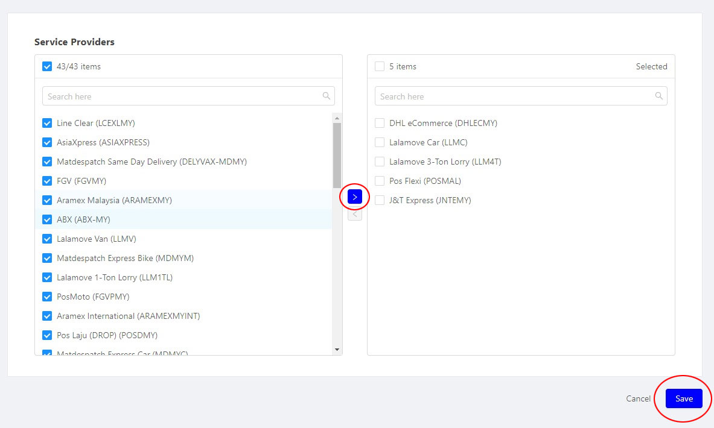The width and height of the screenshot is (714, 428).
Task: Click the 'DHL eCommerce (DHLECMY)' label
Action: (443, 123)
